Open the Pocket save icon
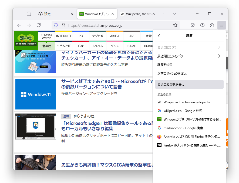This screenshot has width=239, height=183. pyautogui.click(x=192, y=25)
